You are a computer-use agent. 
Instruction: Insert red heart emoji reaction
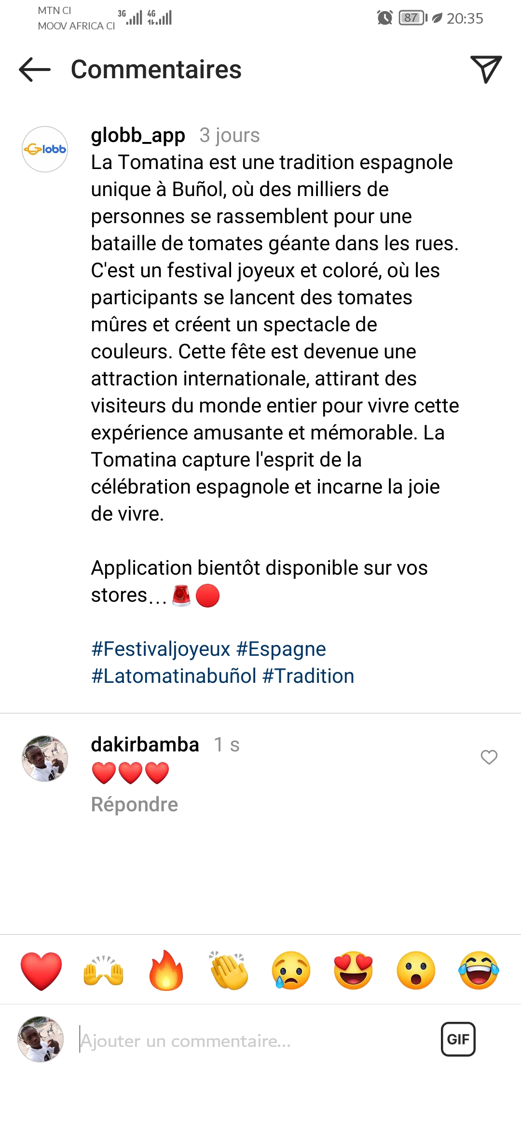[41, 971]
